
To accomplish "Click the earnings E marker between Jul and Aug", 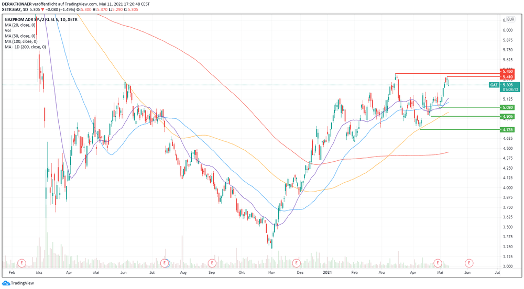I will (x=164, y=263).
